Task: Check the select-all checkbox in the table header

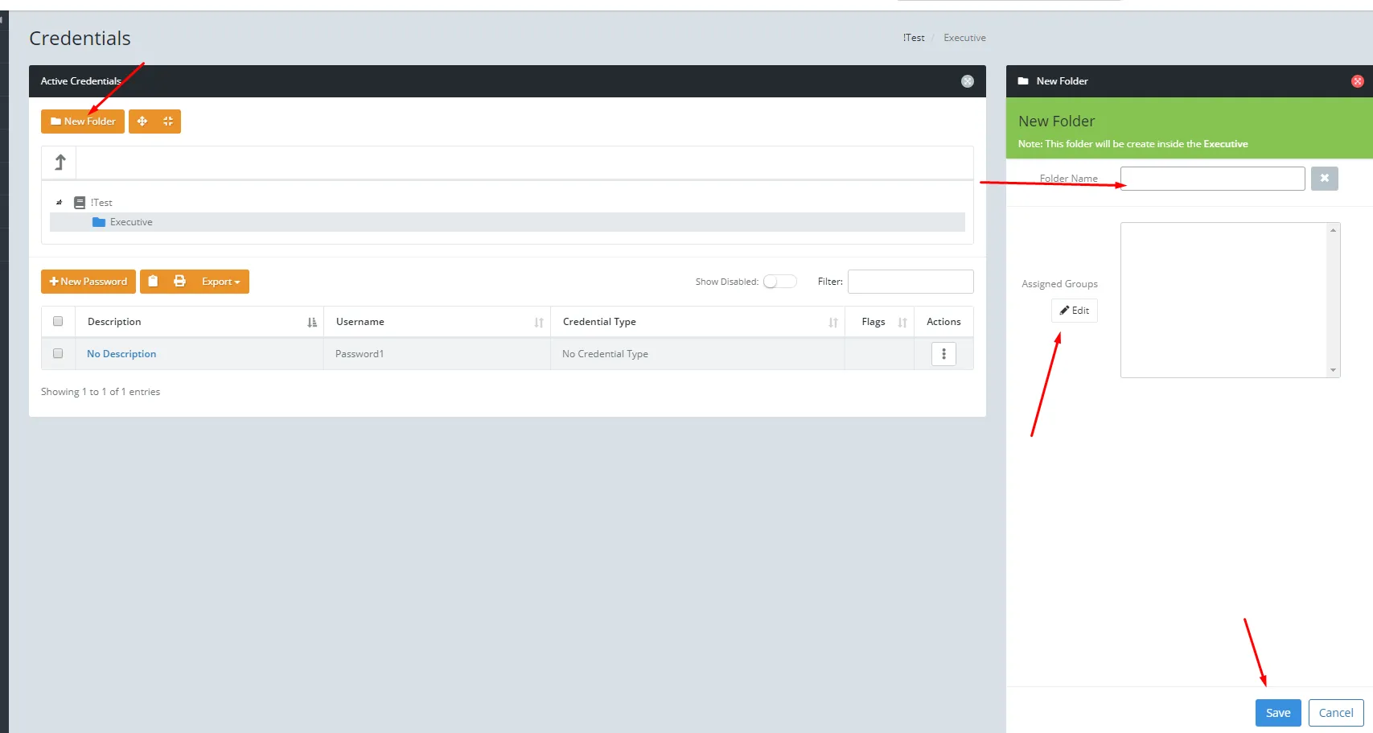Action: pos(57,320)
